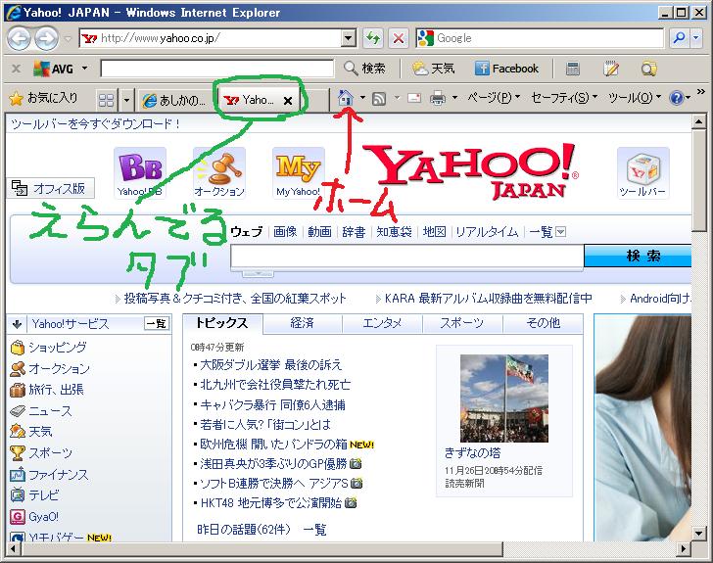Screen dimensions: 713x563
Task: Click the vertical scrollbar down arrow
Action: [x=698, y=533]
